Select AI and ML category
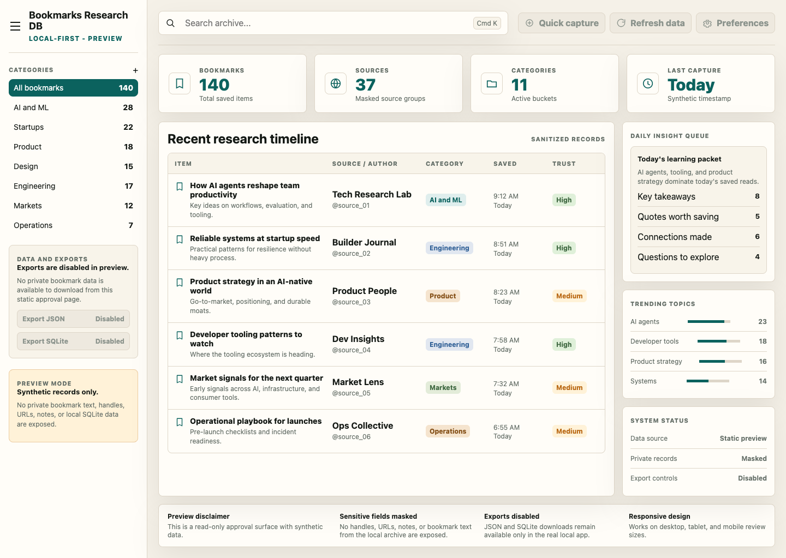Image resolution: width=786 pixels, height=558 pixels. tap(73, 107)
